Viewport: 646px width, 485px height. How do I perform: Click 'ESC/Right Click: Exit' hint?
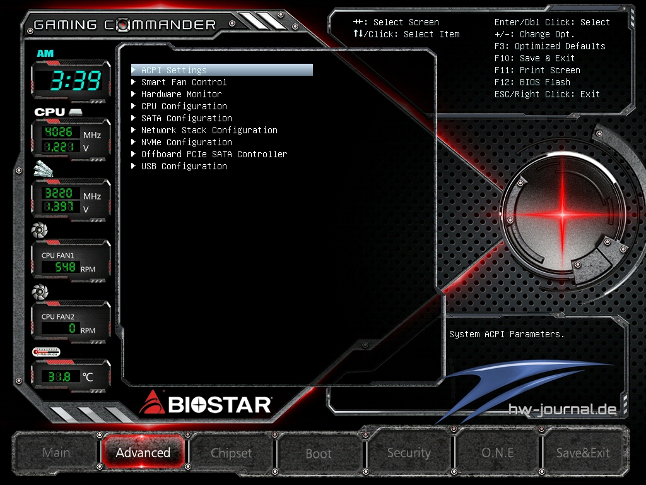(547, 94)
